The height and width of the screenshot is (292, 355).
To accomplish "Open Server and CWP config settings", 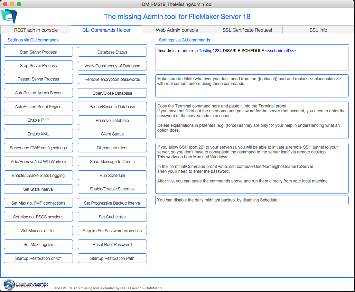I will pos(38,148).
